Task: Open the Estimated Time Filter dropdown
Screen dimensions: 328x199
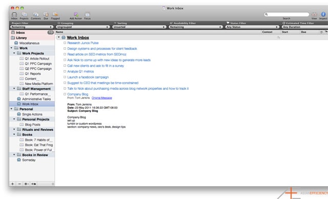Action: [x=305, y=27]
